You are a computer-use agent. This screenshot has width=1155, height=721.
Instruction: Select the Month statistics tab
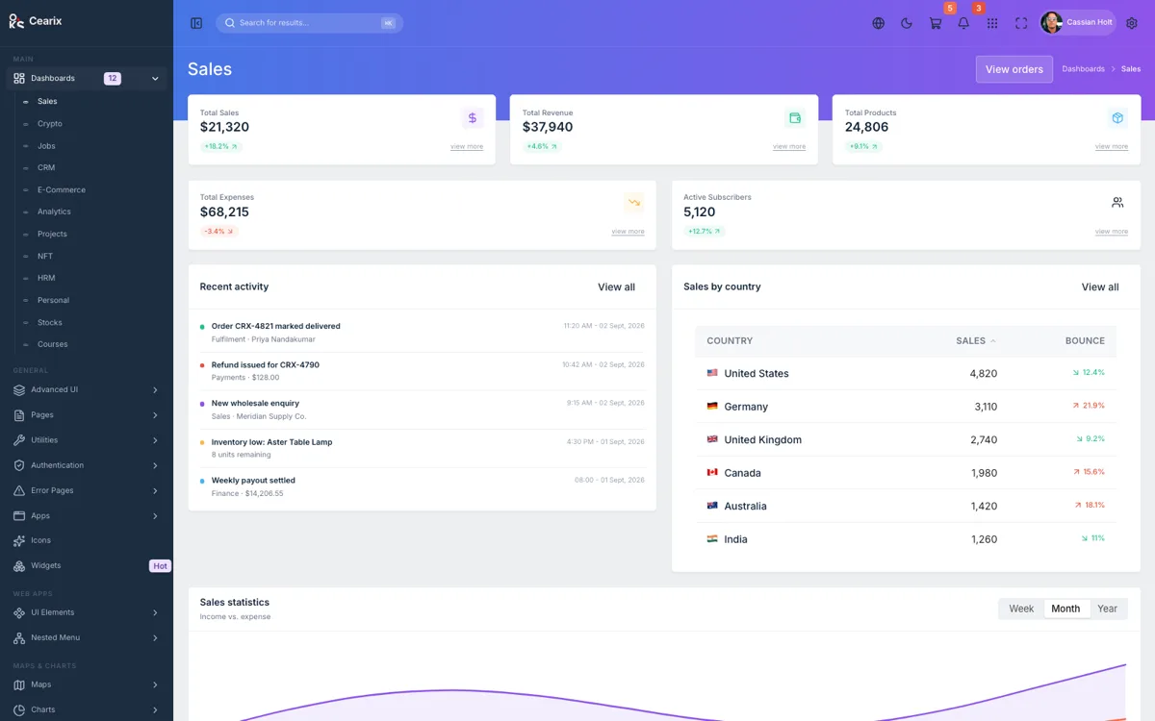point(1065,609)
